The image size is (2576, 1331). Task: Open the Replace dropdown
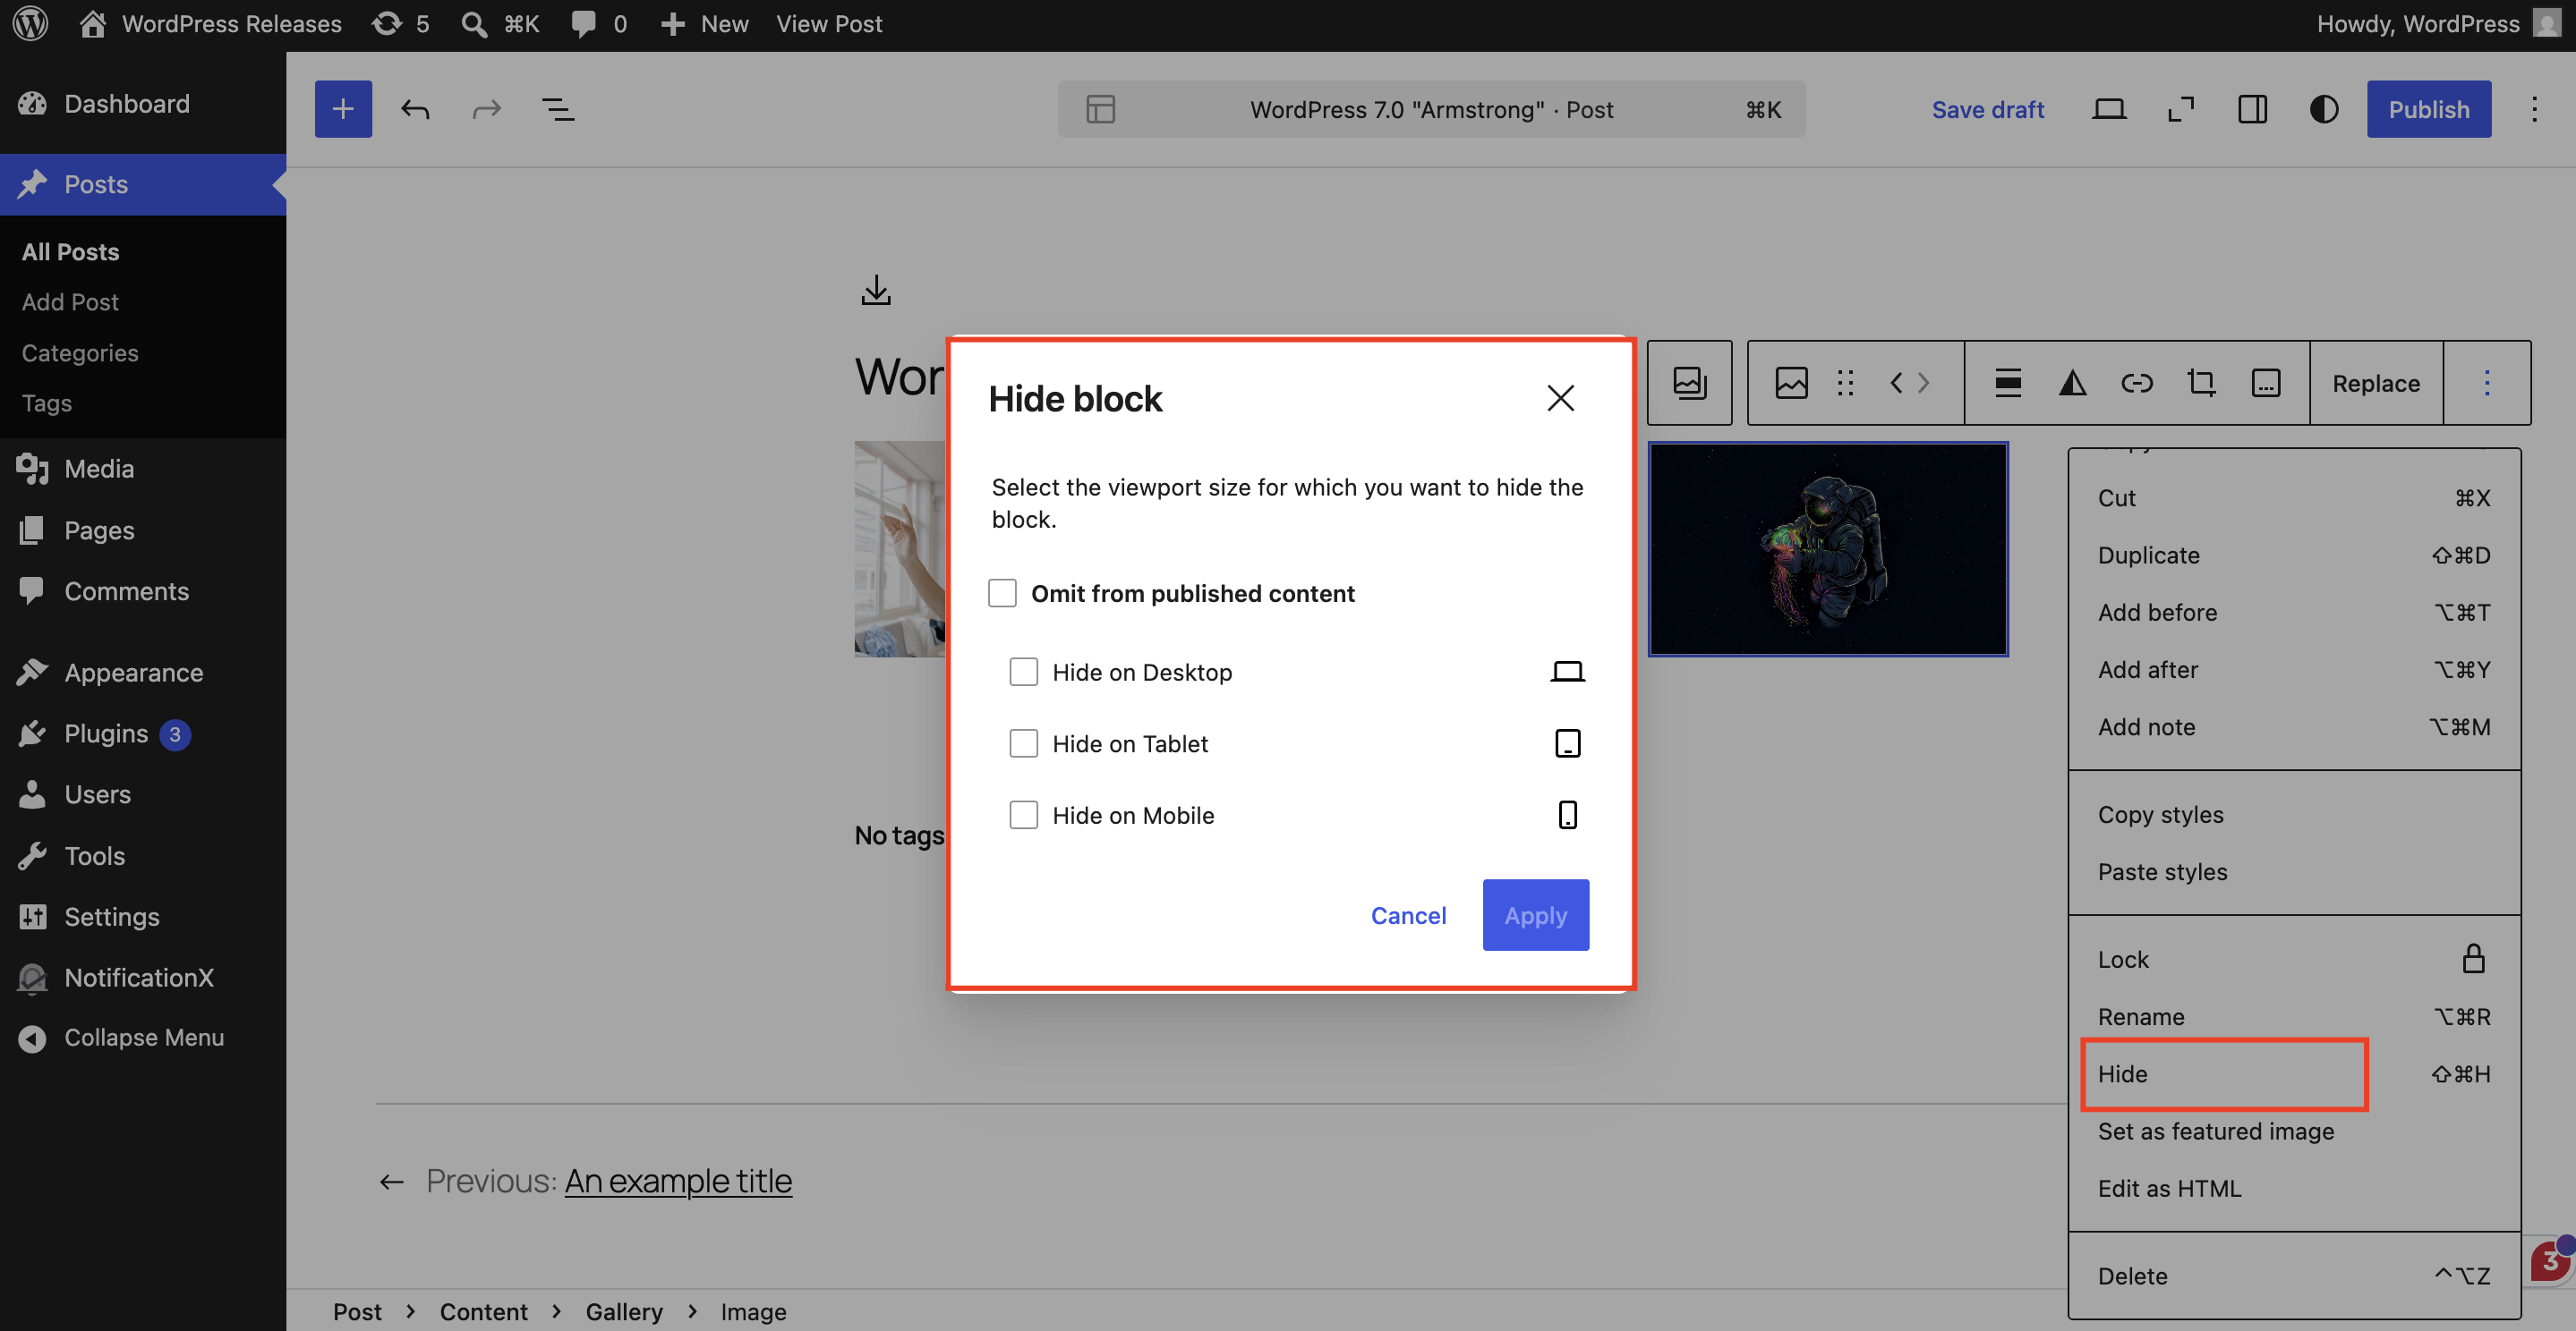[x=2376, y=383]
